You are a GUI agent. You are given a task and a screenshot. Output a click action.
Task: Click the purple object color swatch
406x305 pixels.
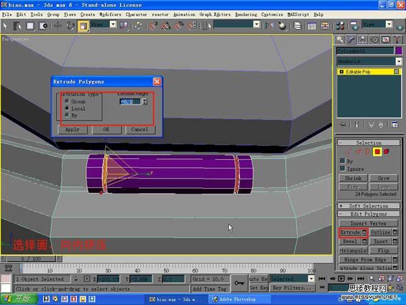click(x=398, y=51)
